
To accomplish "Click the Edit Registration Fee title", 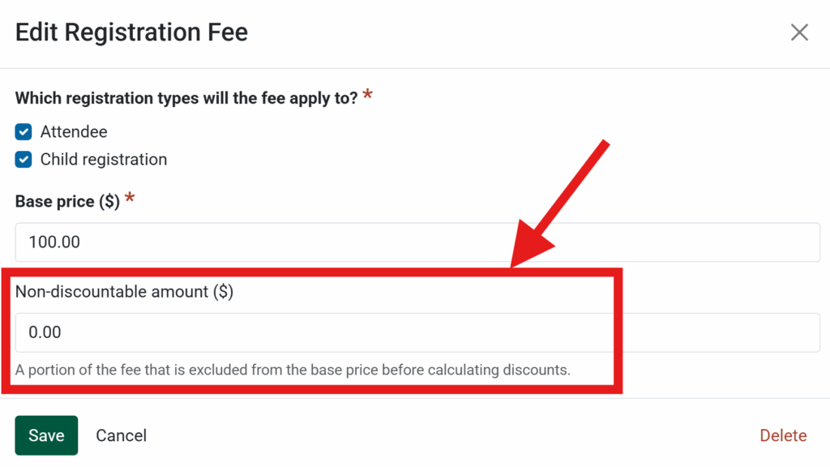I will [x=130, y=32].
